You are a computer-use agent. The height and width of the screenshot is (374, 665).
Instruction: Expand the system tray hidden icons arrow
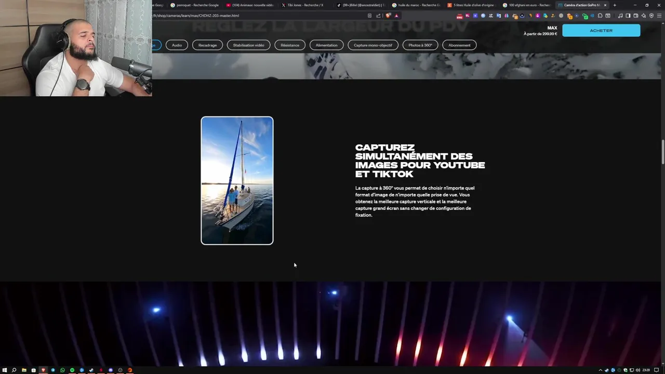[x=601, y=370]
